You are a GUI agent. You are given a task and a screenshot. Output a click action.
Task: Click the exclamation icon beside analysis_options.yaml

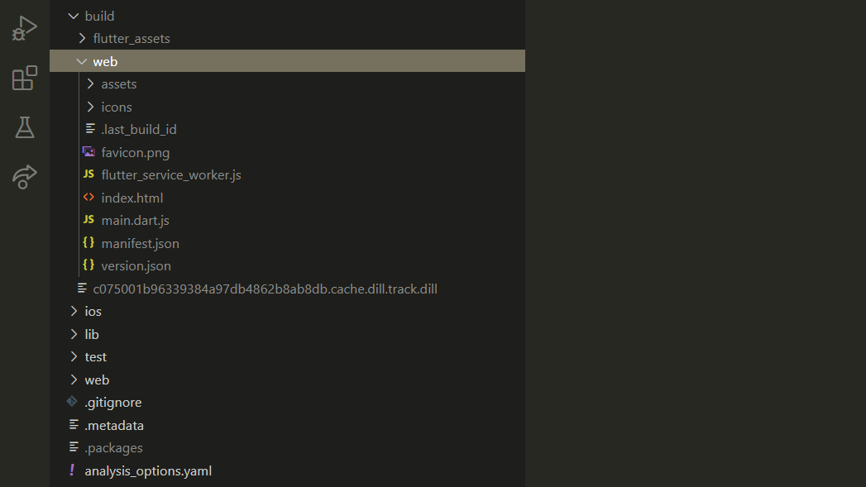(73, 470)
